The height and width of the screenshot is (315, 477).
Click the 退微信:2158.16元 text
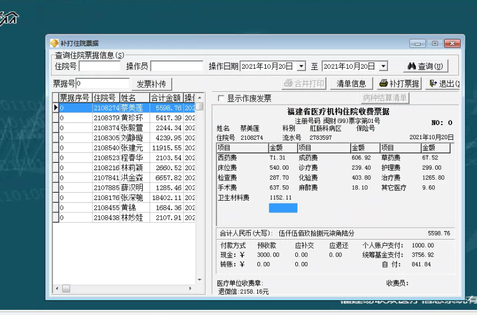click(243, 291)
